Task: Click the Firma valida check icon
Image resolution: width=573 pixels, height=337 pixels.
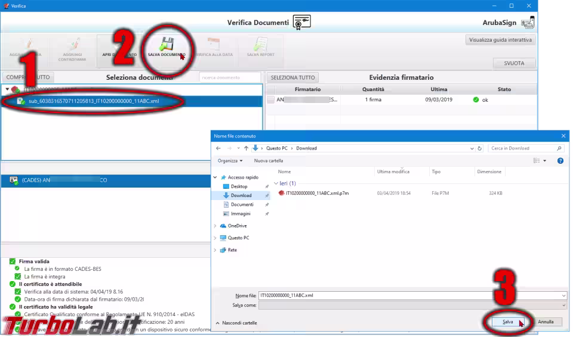Action: pos(13,261)
